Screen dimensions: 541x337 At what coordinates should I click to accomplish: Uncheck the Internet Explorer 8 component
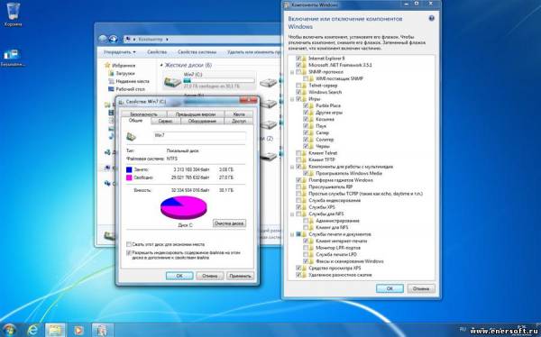coord(298,59)
